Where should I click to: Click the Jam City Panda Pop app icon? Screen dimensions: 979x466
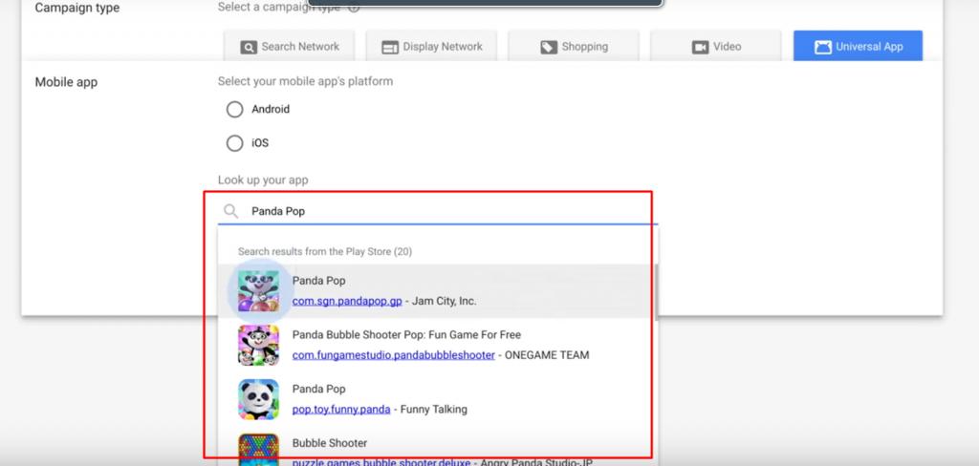258,291
